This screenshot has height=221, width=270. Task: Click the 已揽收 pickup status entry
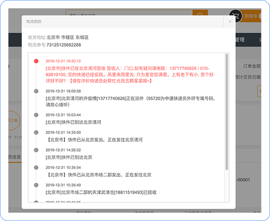pos(101,192)
